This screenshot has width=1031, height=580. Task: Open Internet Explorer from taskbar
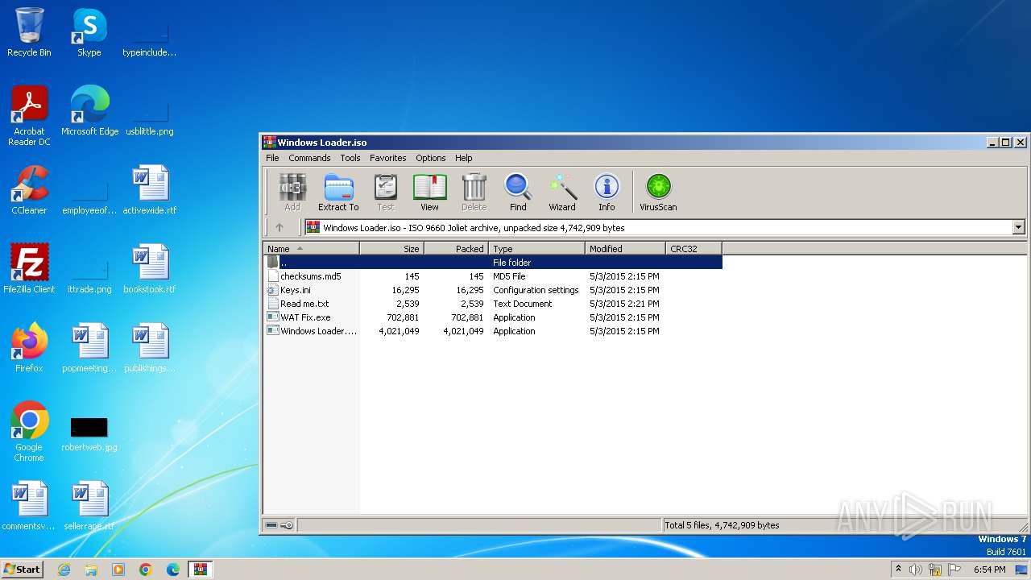pos(64,570)
